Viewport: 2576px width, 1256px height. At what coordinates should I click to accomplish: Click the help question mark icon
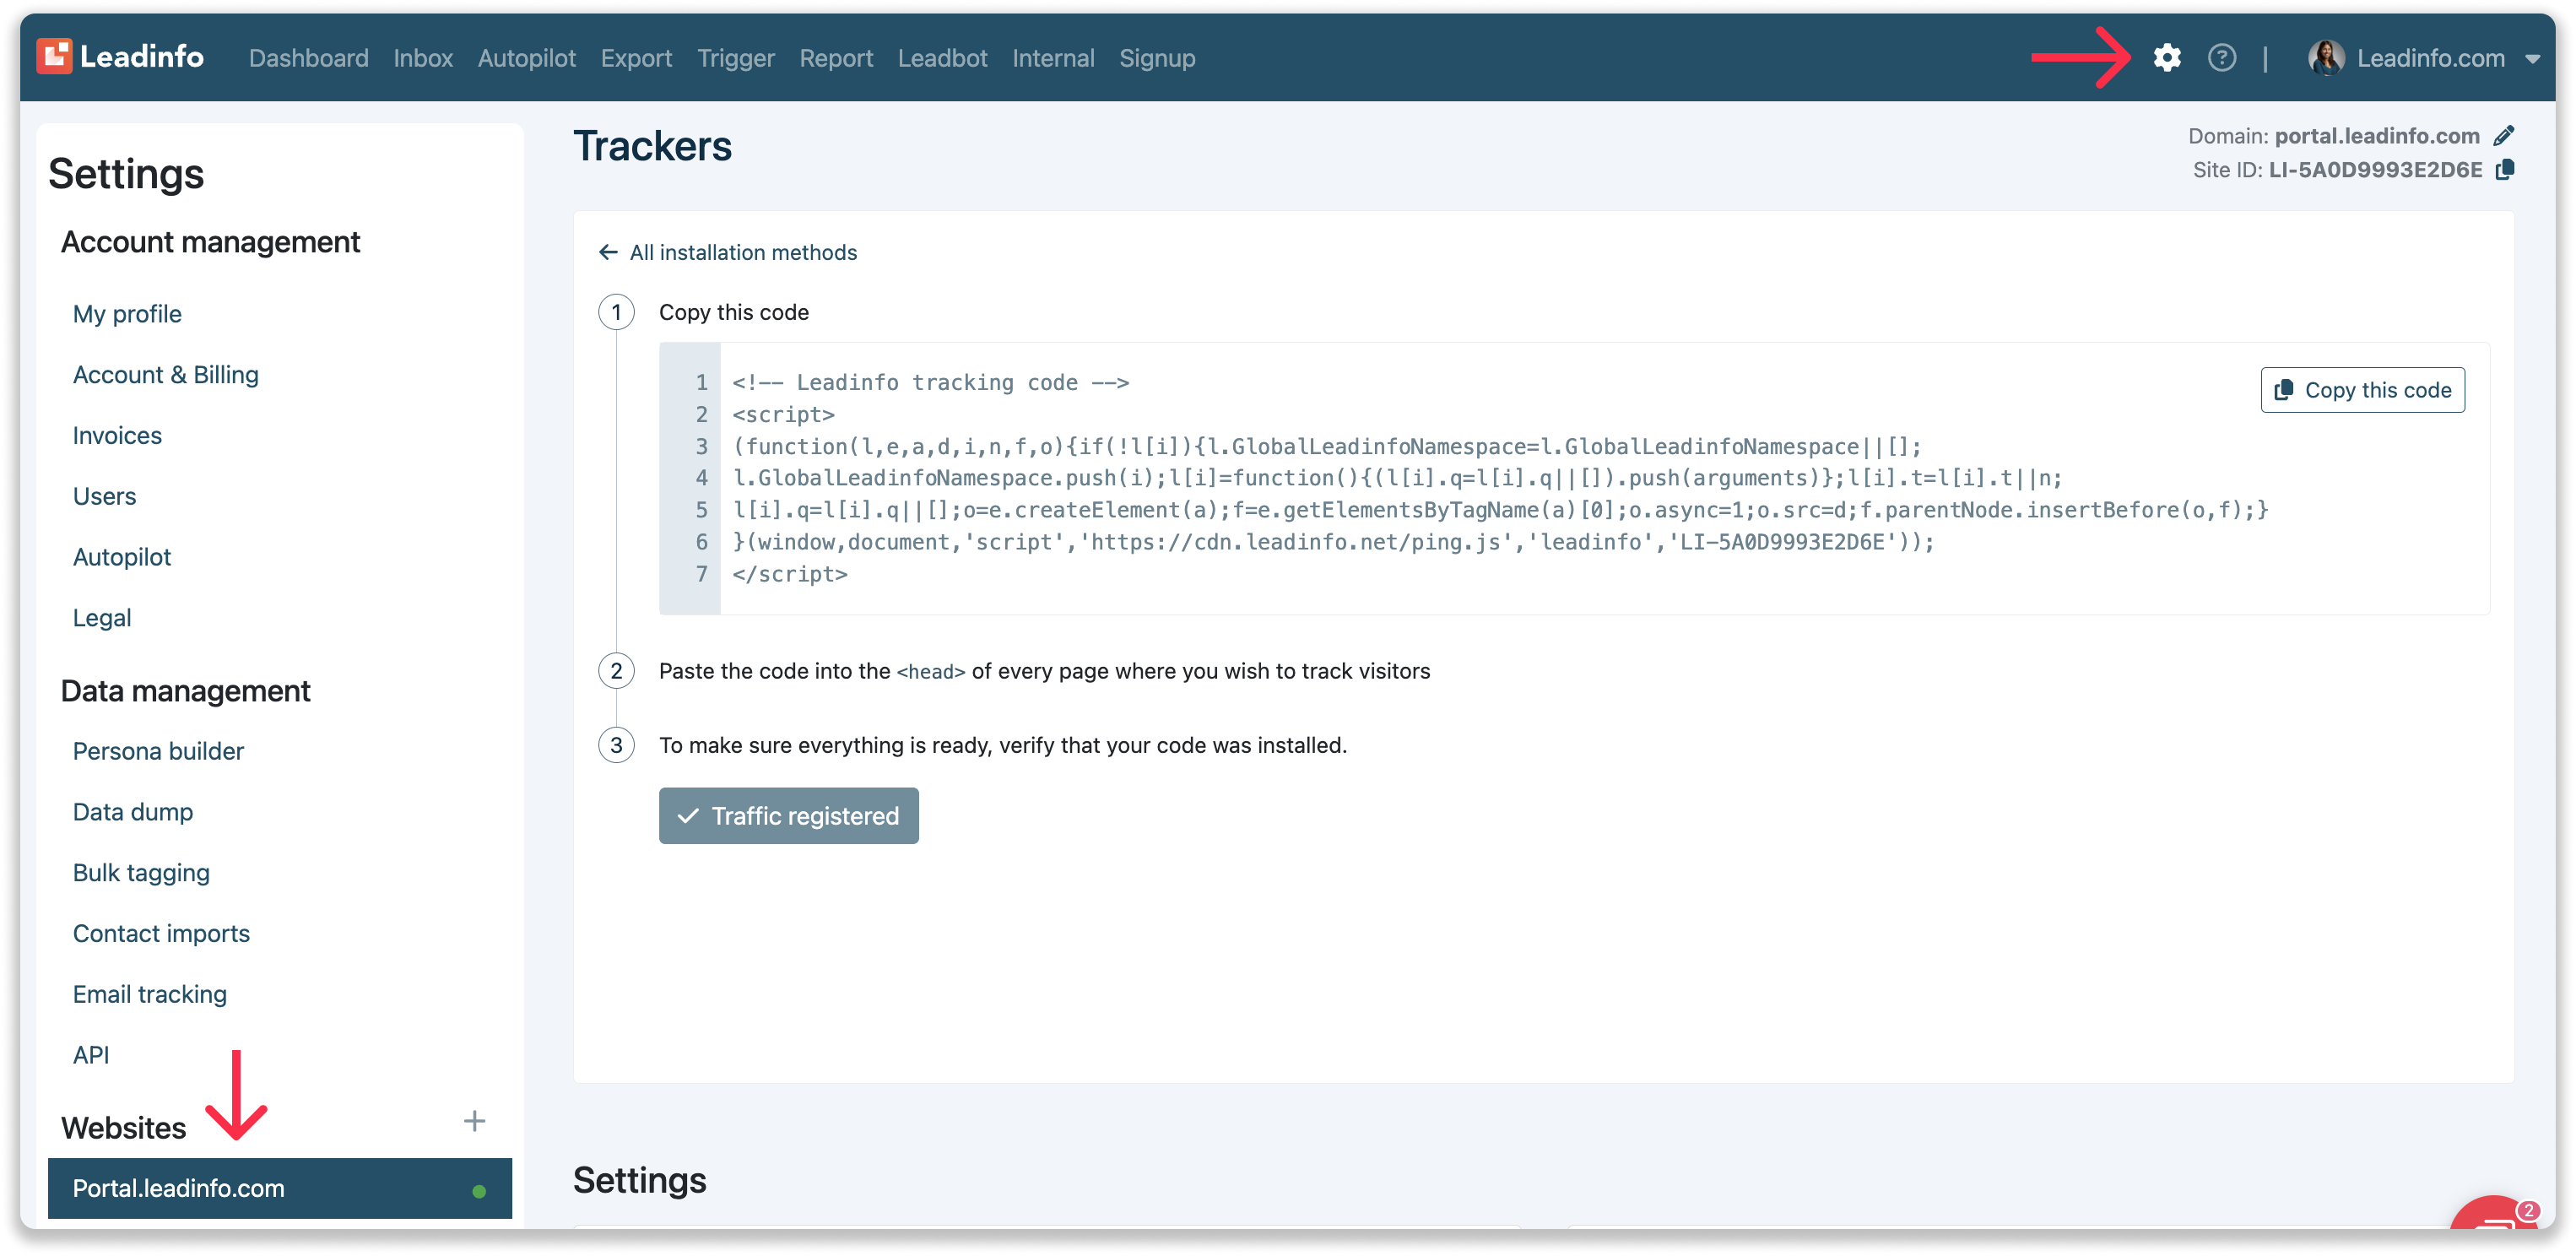(x=2221, y=58)
